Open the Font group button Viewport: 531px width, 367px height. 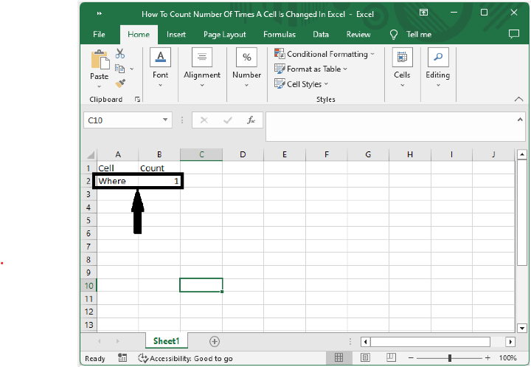pyautogui.click(x=160, y=68)
